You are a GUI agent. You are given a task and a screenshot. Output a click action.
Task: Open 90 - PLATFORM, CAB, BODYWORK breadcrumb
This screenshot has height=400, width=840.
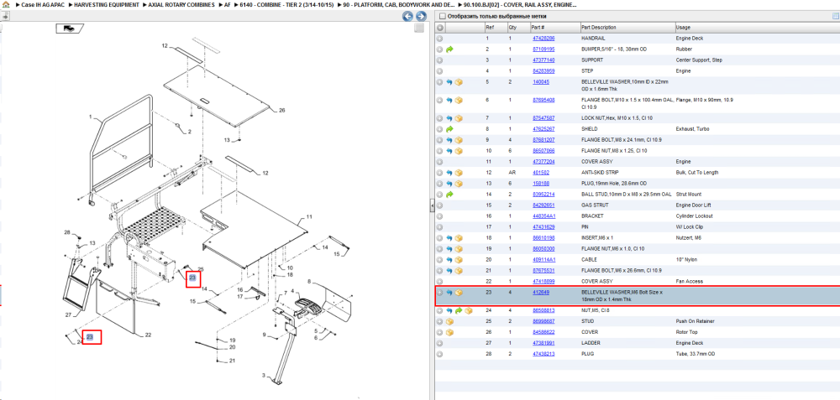(x=397, y=4)
